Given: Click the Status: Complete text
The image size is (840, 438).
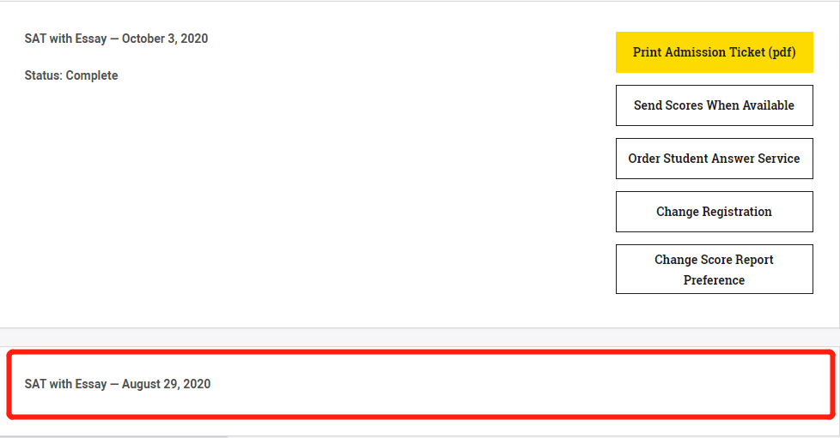Looking at the screenshot, I should 71,75.
